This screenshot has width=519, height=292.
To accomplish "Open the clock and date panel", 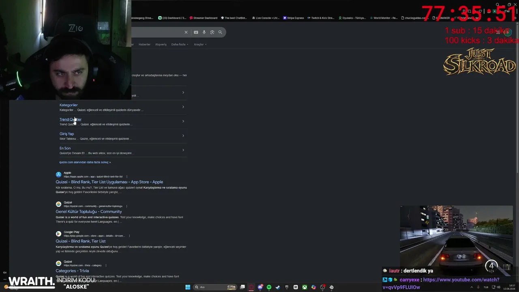I will point(509,287).
